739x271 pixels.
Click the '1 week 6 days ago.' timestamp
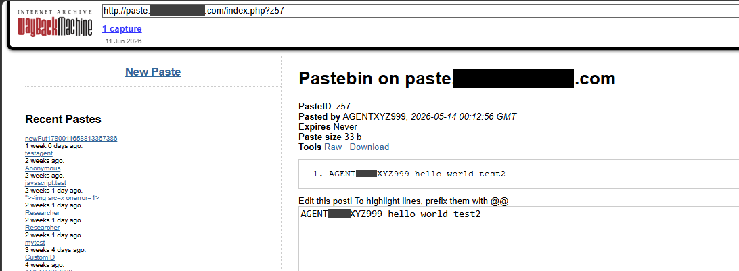53,146
